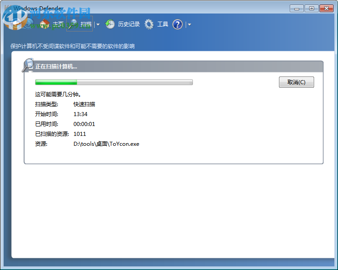The width and height of the screenshot is (338, 270).
Task: Click the 快速扫描 scan type value
Action: 84,104
